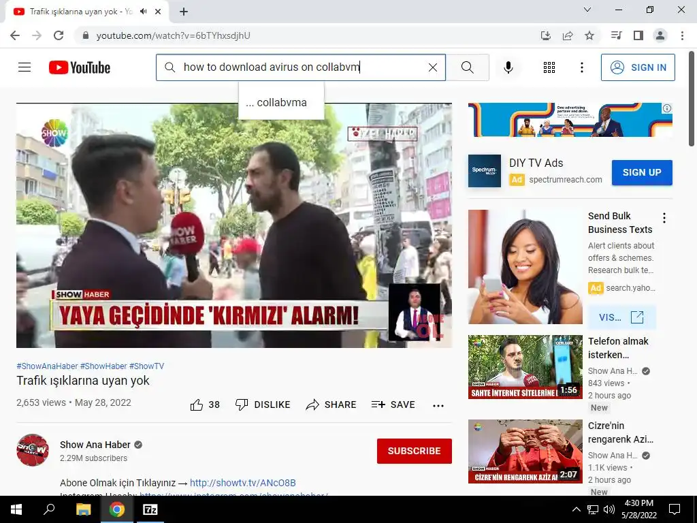Go back in Chrome

coord(15,35)
